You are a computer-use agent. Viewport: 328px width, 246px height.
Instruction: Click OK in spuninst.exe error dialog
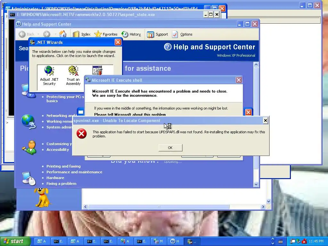(x=170, y=148)
